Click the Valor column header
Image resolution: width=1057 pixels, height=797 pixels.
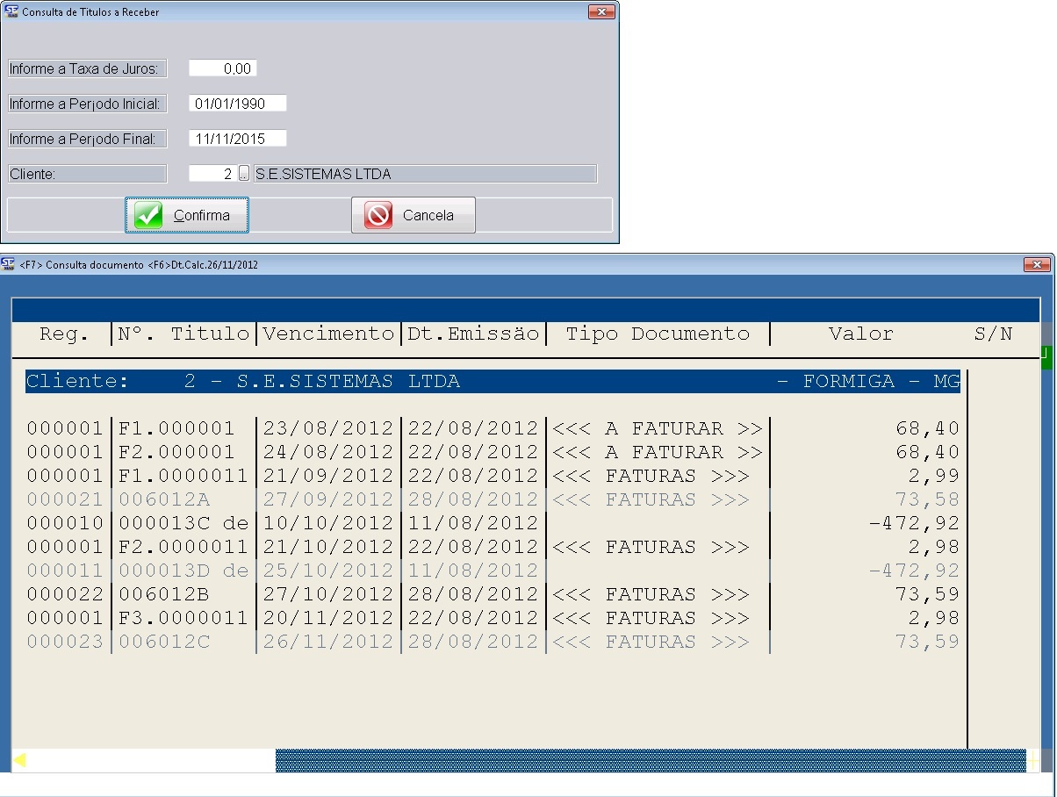tap(860, 334)
